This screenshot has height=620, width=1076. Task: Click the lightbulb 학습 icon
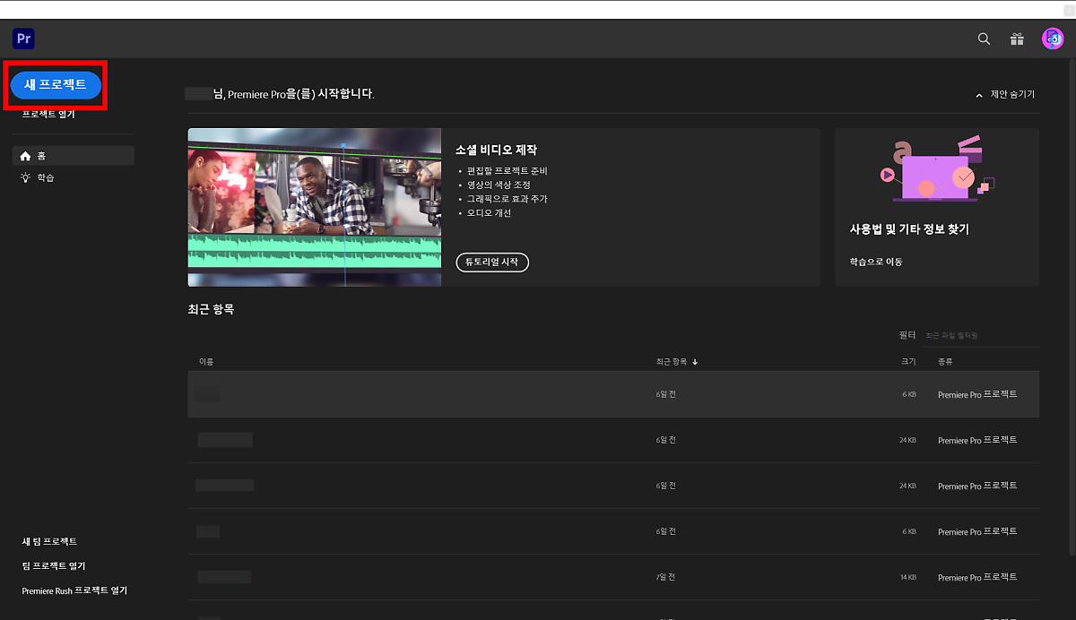point(25,177)
